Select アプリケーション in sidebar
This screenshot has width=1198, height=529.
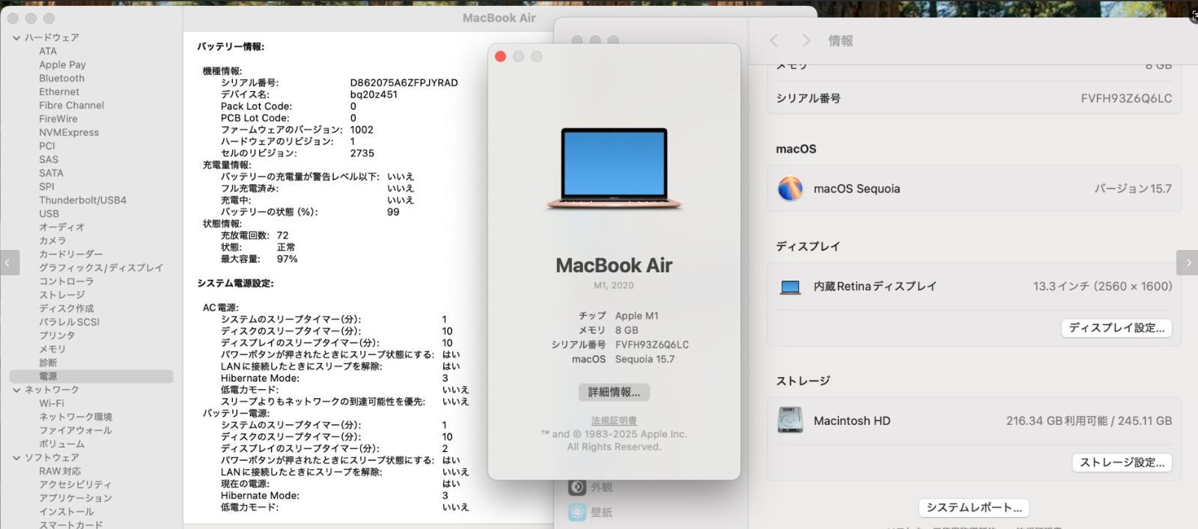pyautogui.click(x=76, y=498)
